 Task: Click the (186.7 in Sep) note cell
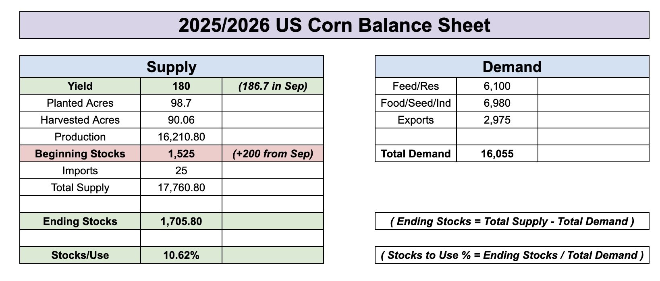(x=273, y=86)
